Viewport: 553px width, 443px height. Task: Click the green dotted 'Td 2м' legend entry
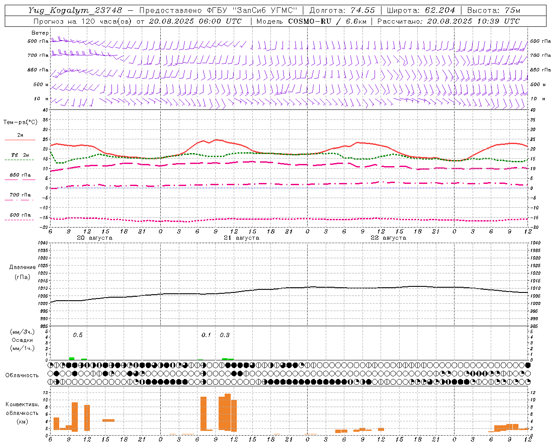tap(19, 157)
